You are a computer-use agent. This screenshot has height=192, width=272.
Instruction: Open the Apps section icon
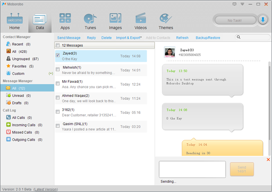coord(65,18)
